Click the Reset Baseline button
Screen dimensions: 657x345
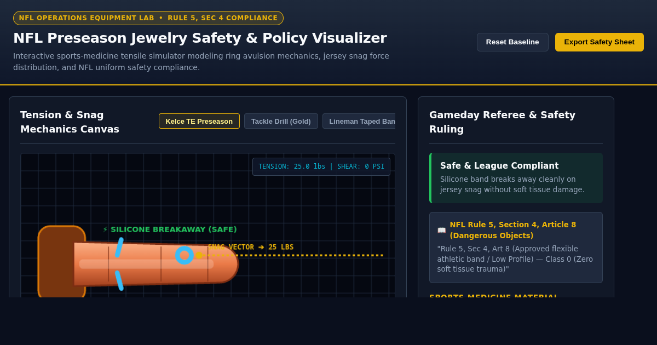point(512,42)
